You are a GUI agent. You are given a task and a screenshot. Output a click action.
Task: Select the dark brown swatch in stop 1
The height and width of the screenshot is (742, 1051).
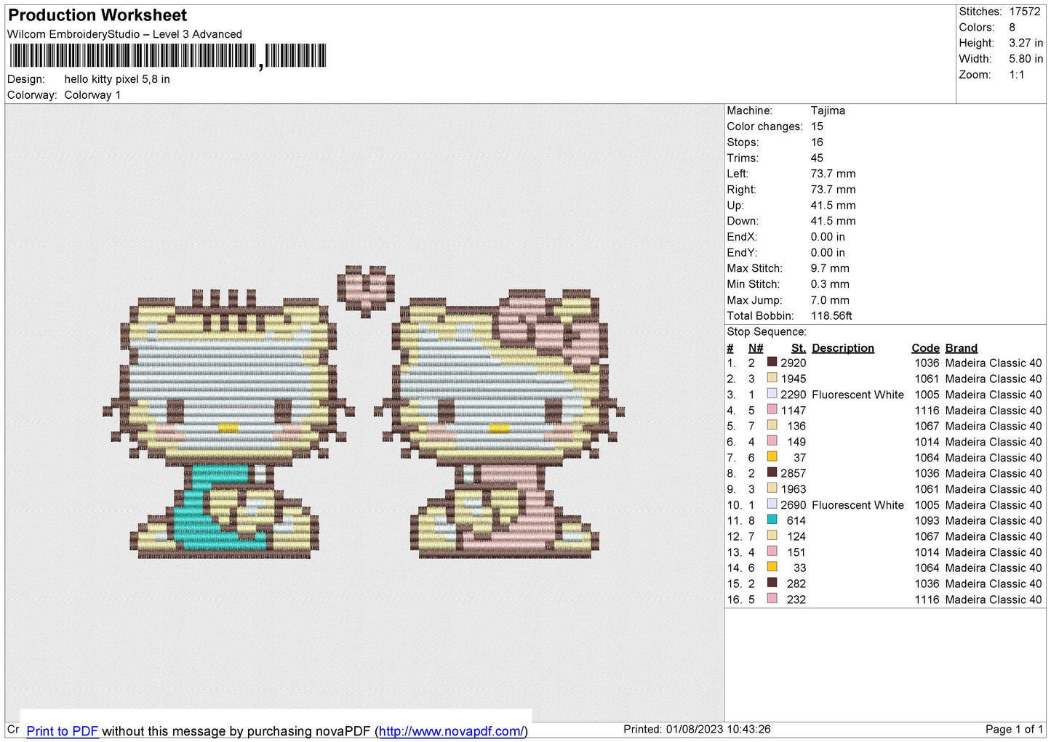point(772,362)
